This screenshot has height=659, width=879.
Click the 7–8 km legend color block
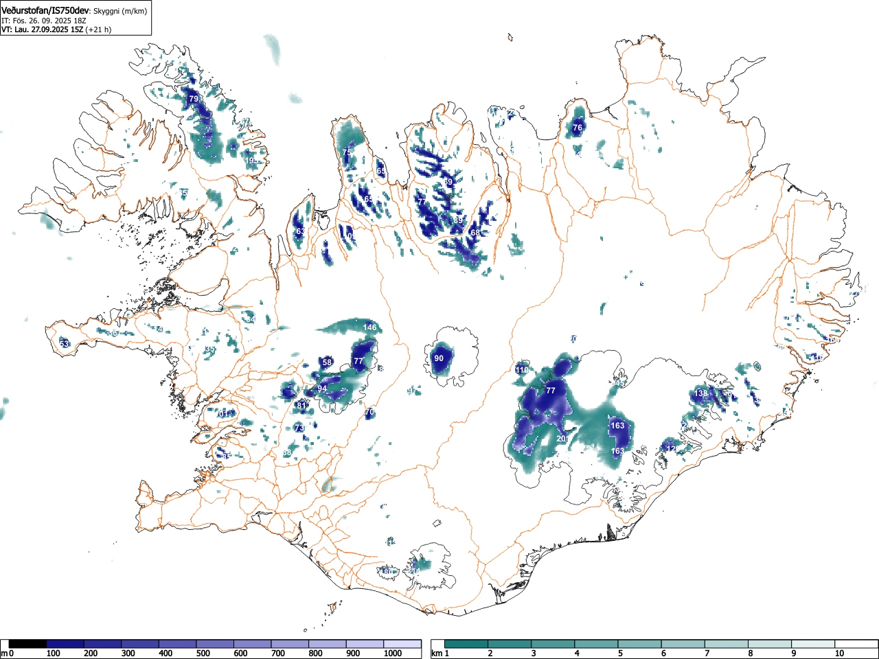click(x=727, y=644)
